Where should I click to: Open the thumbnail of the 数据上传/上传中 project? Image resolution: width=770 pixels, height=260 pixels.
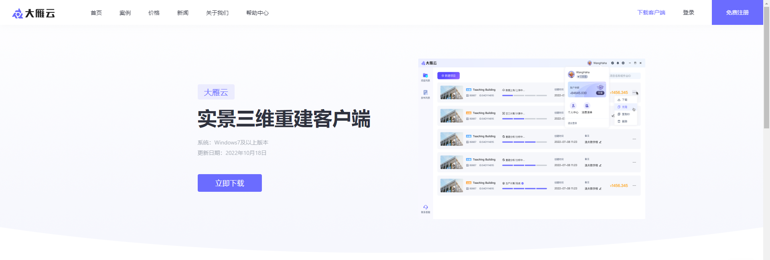(452, 93)
